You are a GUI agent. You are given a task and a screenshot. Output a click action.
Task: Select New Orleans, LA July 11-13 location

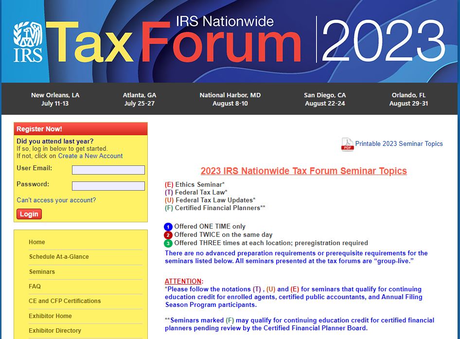pyautogui.click(x=55, y=99)
